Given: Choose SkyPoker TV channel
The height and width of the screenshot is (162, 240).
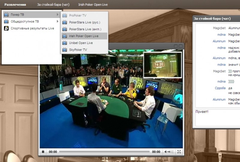Looking at the screenshot, I should point(84,50).
